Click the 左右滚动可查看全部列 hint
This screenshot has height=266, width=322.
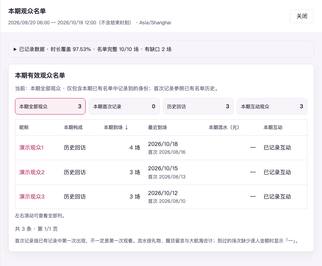click(40, 216)
